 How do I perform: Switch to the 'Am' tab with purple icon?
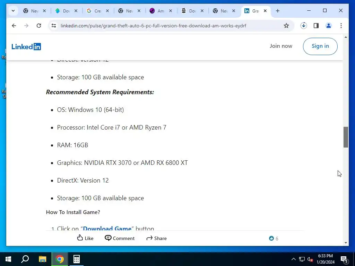click(161, 11)
